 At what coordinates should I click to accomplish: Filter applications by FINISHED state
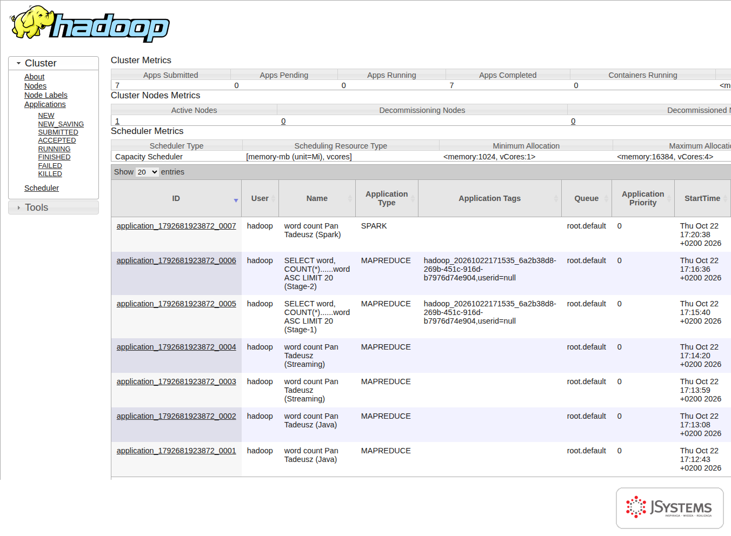click(54, 157)
